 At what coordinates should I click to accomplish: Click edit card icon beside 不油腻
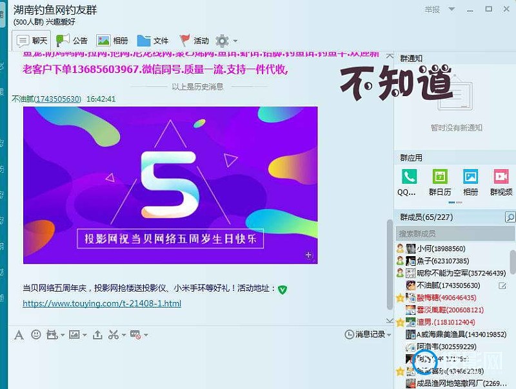502,286
